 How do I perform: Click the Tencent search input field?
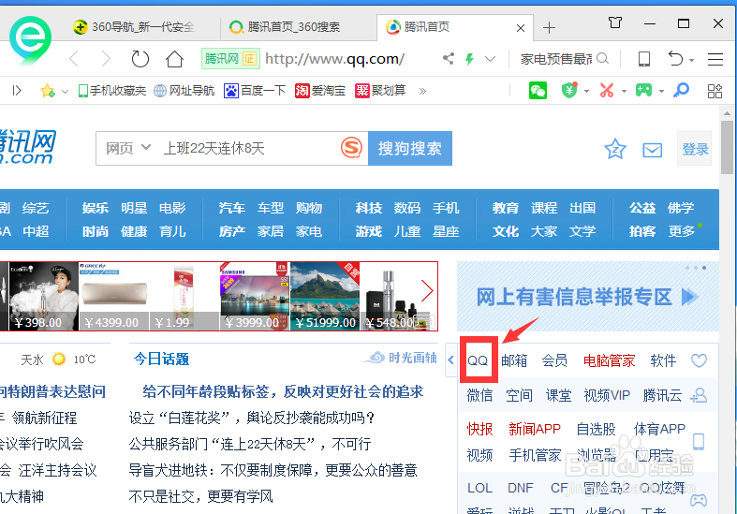tap(249, 149)
